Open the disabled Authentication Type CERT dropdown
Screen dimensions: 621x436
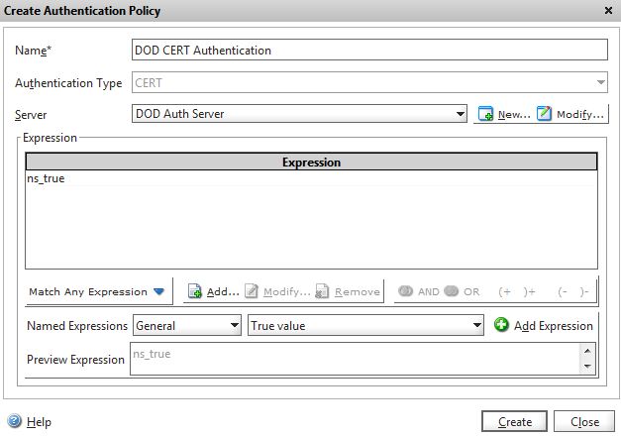pos(368,83)
